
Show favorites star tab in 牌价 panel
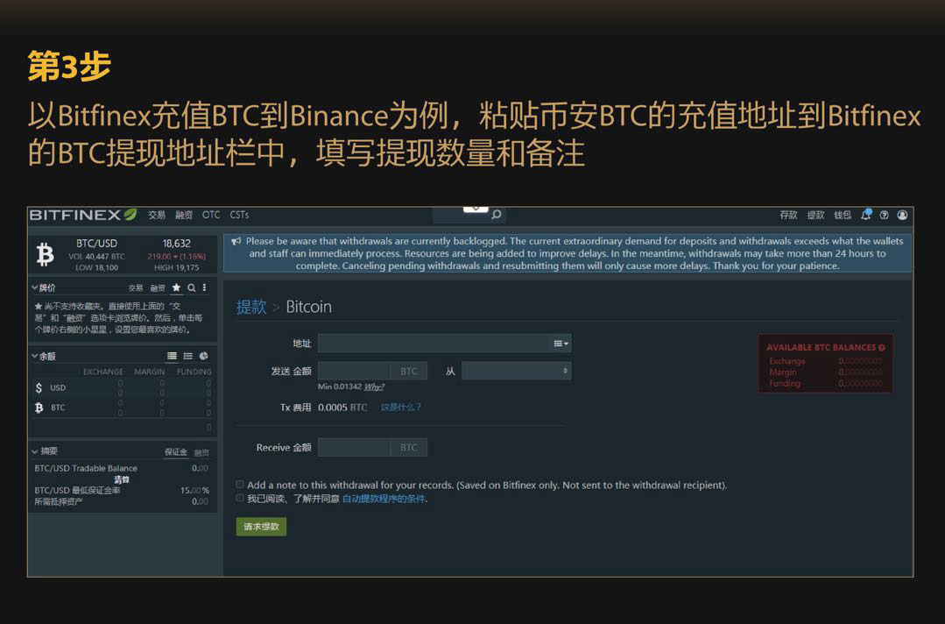point(176,287)
